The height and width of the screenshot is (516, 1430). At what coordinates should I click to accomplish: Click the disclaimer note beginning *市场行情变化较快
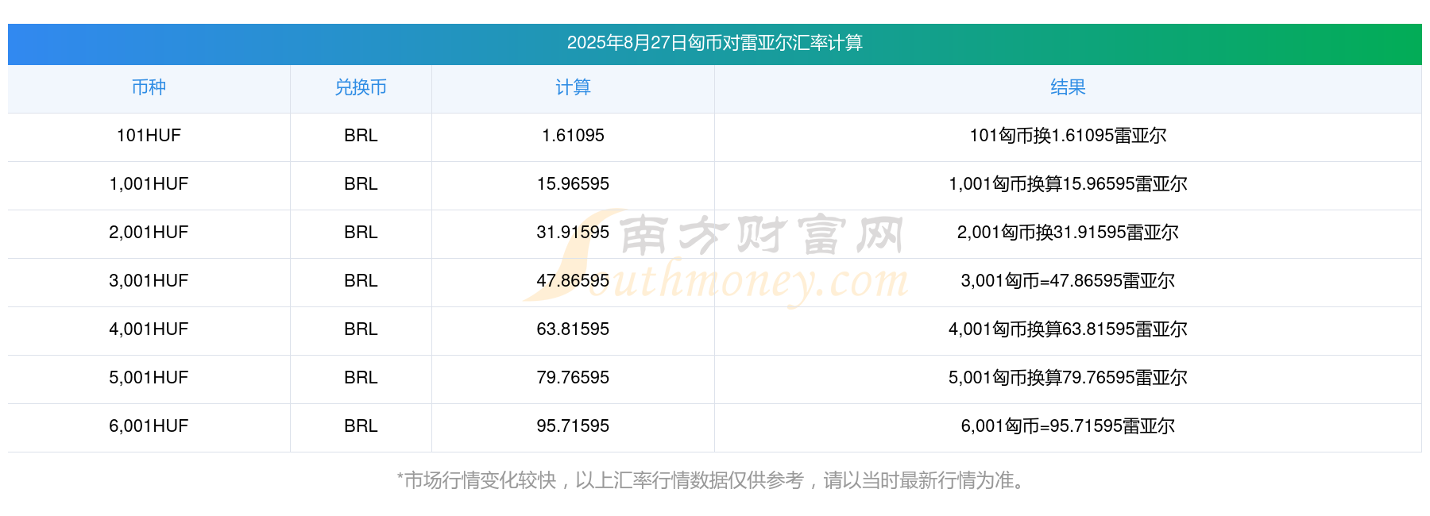click(713, 480)
